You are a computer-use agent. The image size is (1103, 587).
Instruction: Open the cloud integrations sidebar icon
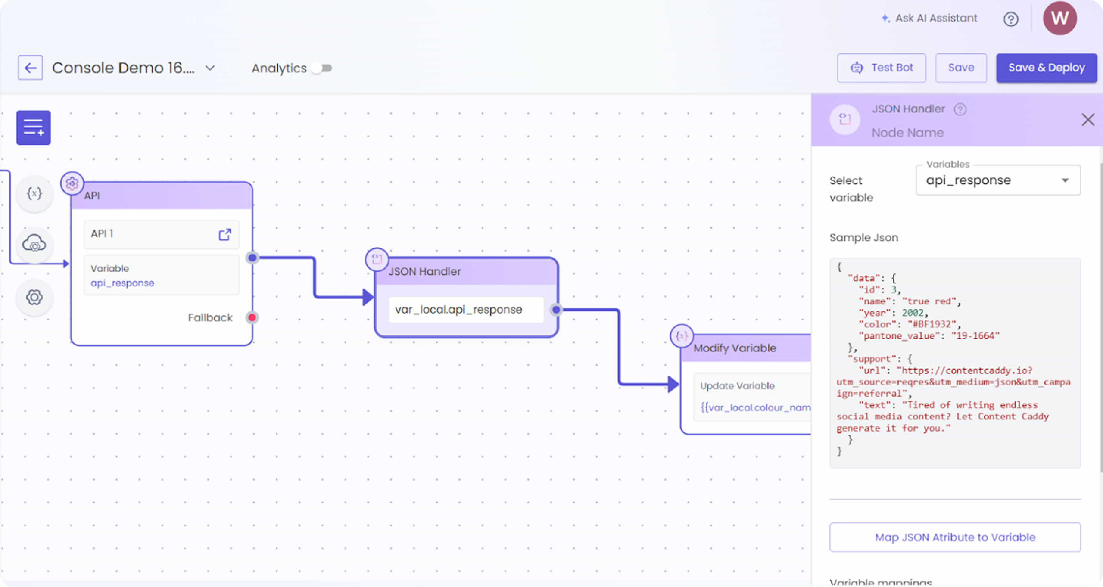click(34, 245)
